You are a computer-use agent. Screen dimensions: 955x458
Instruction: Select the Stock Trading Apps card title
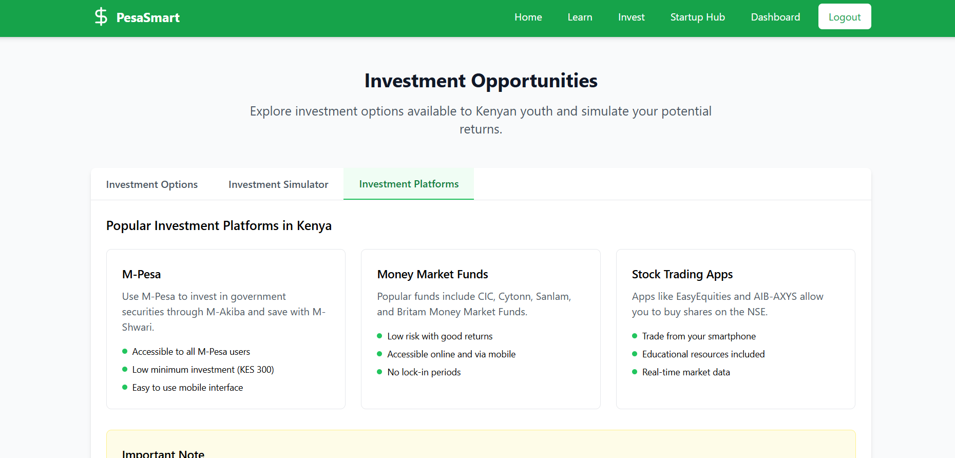[x=682, y=274]
